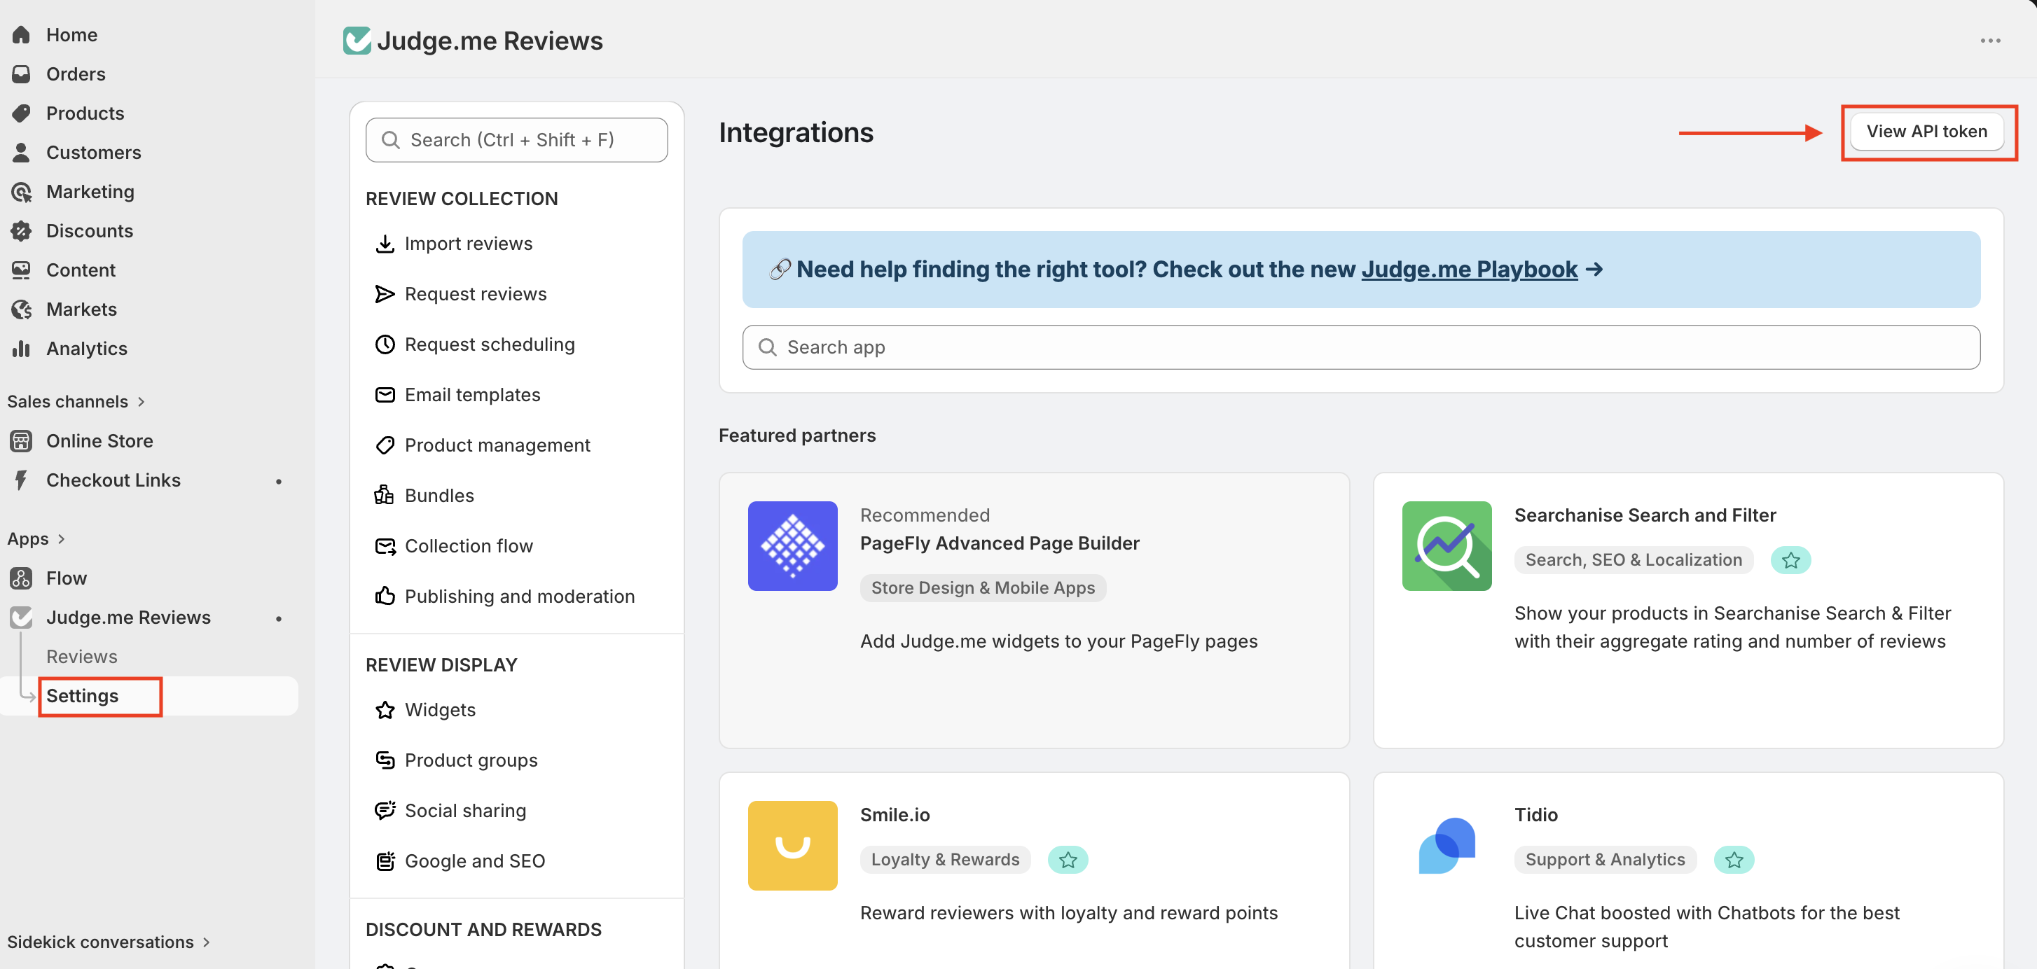Expand the Sales channels section
The width and height of the screenshot is (2037, 969).
click(77, 401)
